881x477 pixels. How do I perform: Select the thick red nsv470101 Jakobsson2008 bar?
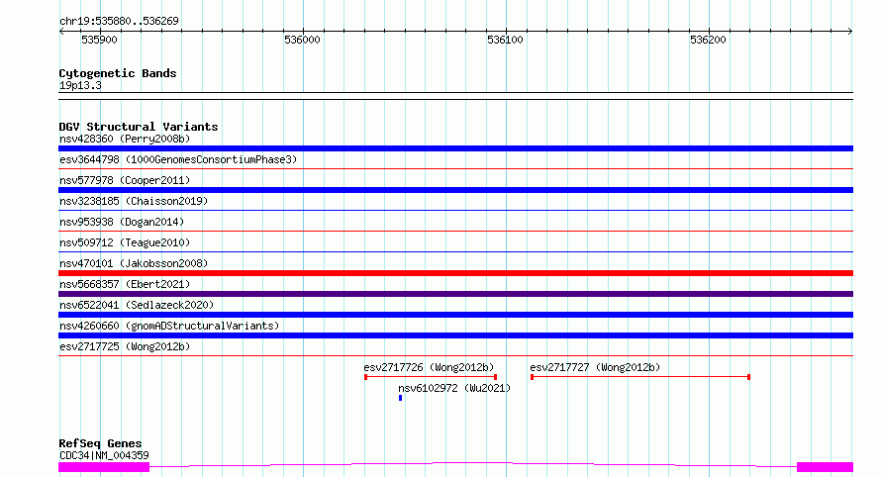click(x=455, y=273)
